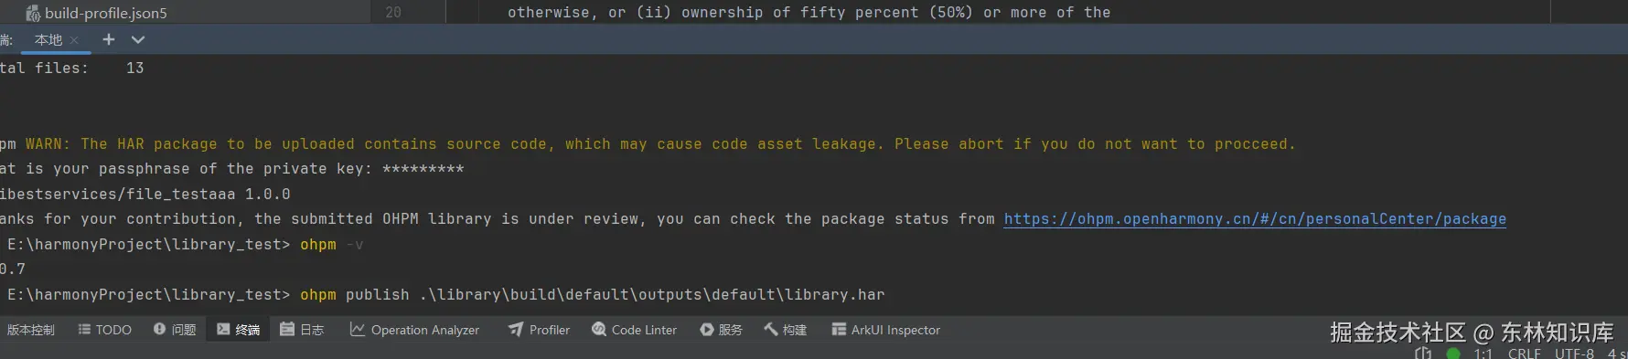
Task: Show the 服务 services panel
Action: pos(722,330)
